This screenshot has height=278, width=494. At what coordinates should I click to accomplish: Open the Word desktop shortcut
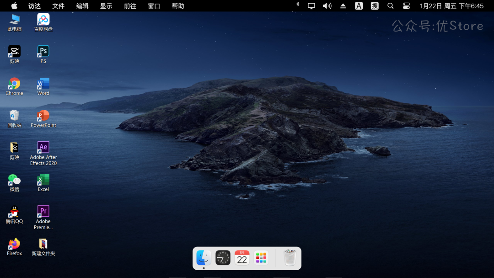coord(43,86)
